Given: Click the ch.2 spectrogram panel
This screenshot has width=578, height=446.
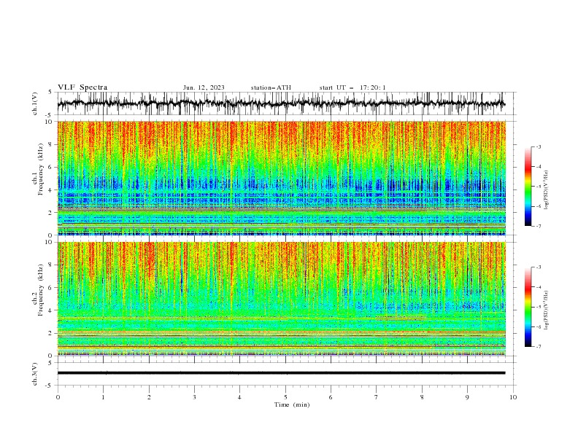Looking at the screenshot, I should coord(282,299).
